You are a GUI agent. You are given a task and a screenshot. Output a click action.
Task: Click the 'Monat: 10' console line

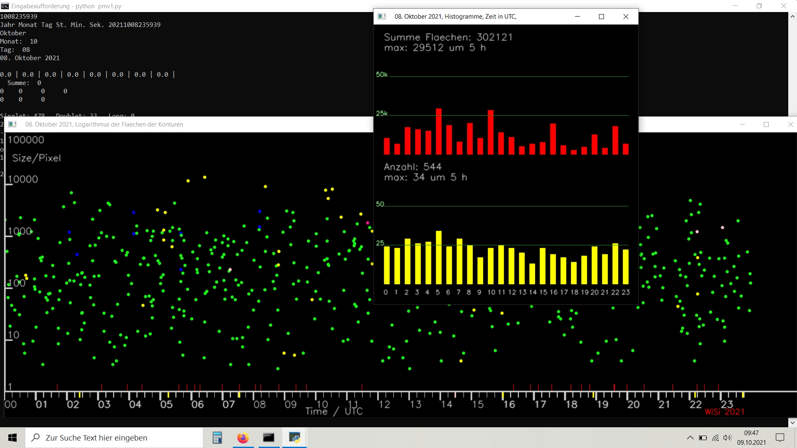(19, 41)
